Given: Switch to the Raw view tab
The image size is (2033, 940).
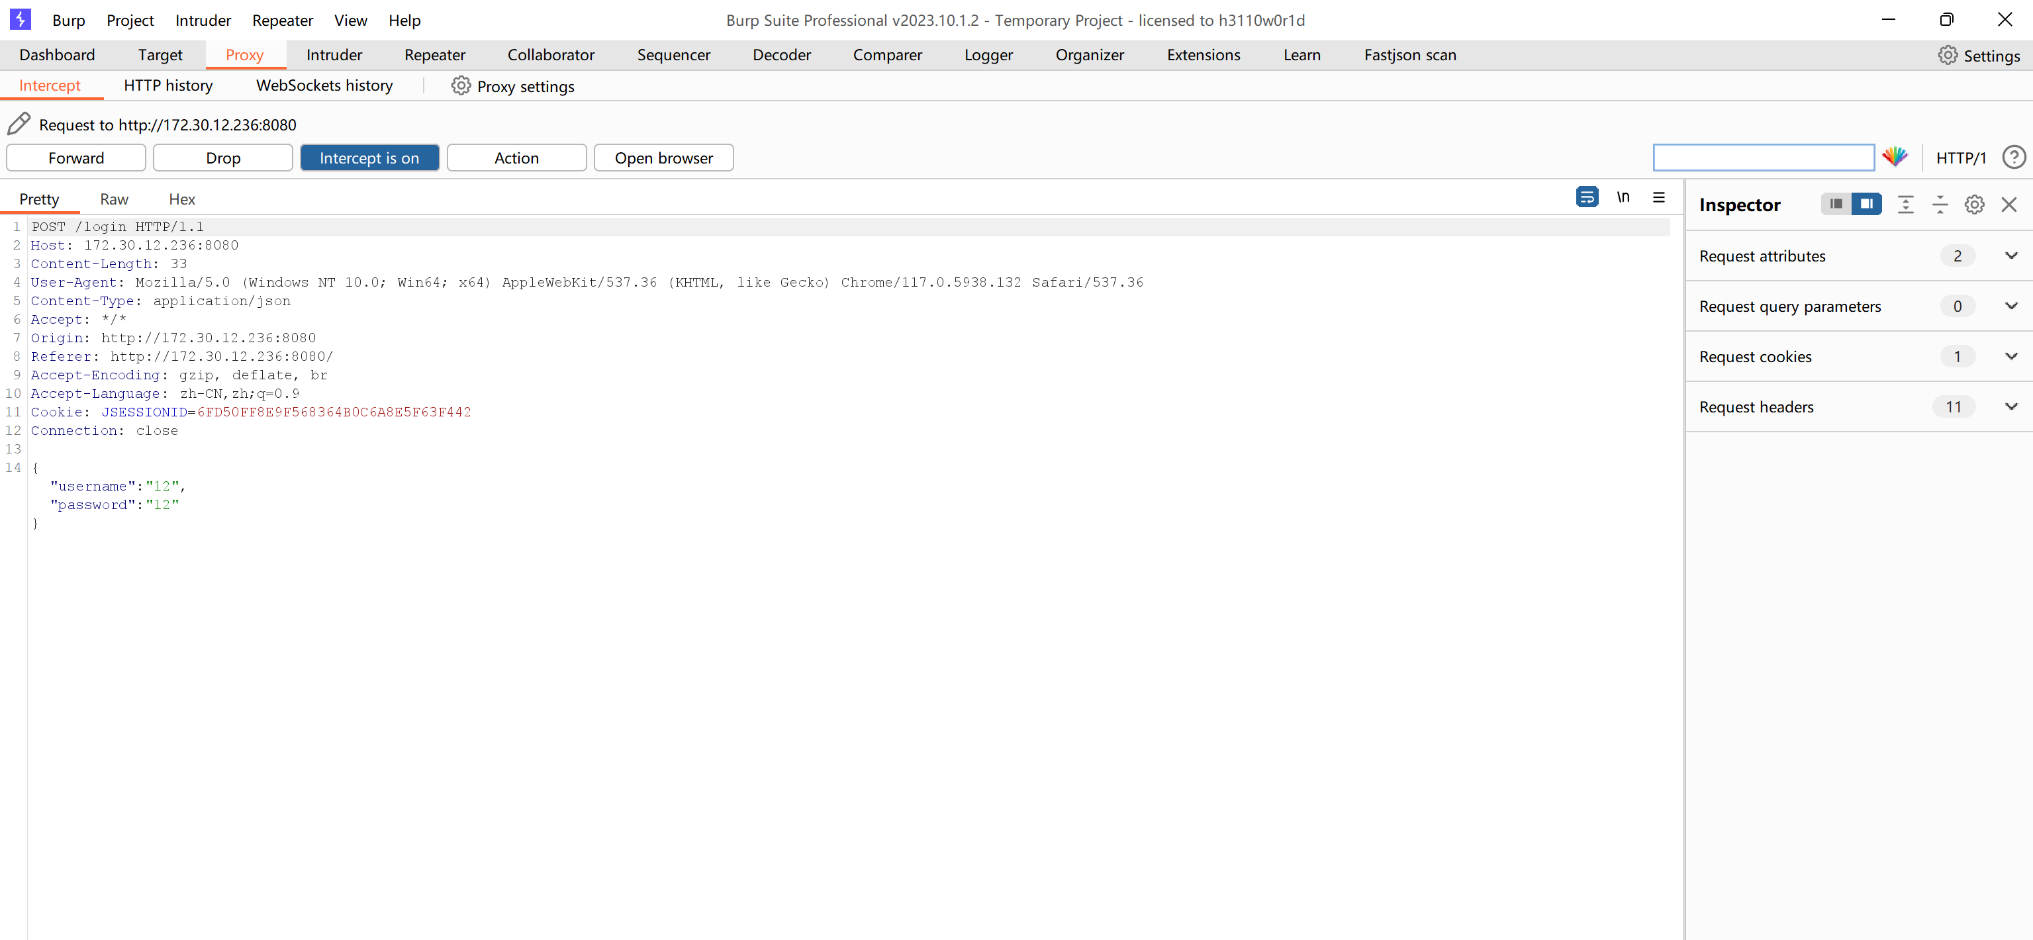Looking at the screenshot, I should click(x=114, y=199).
